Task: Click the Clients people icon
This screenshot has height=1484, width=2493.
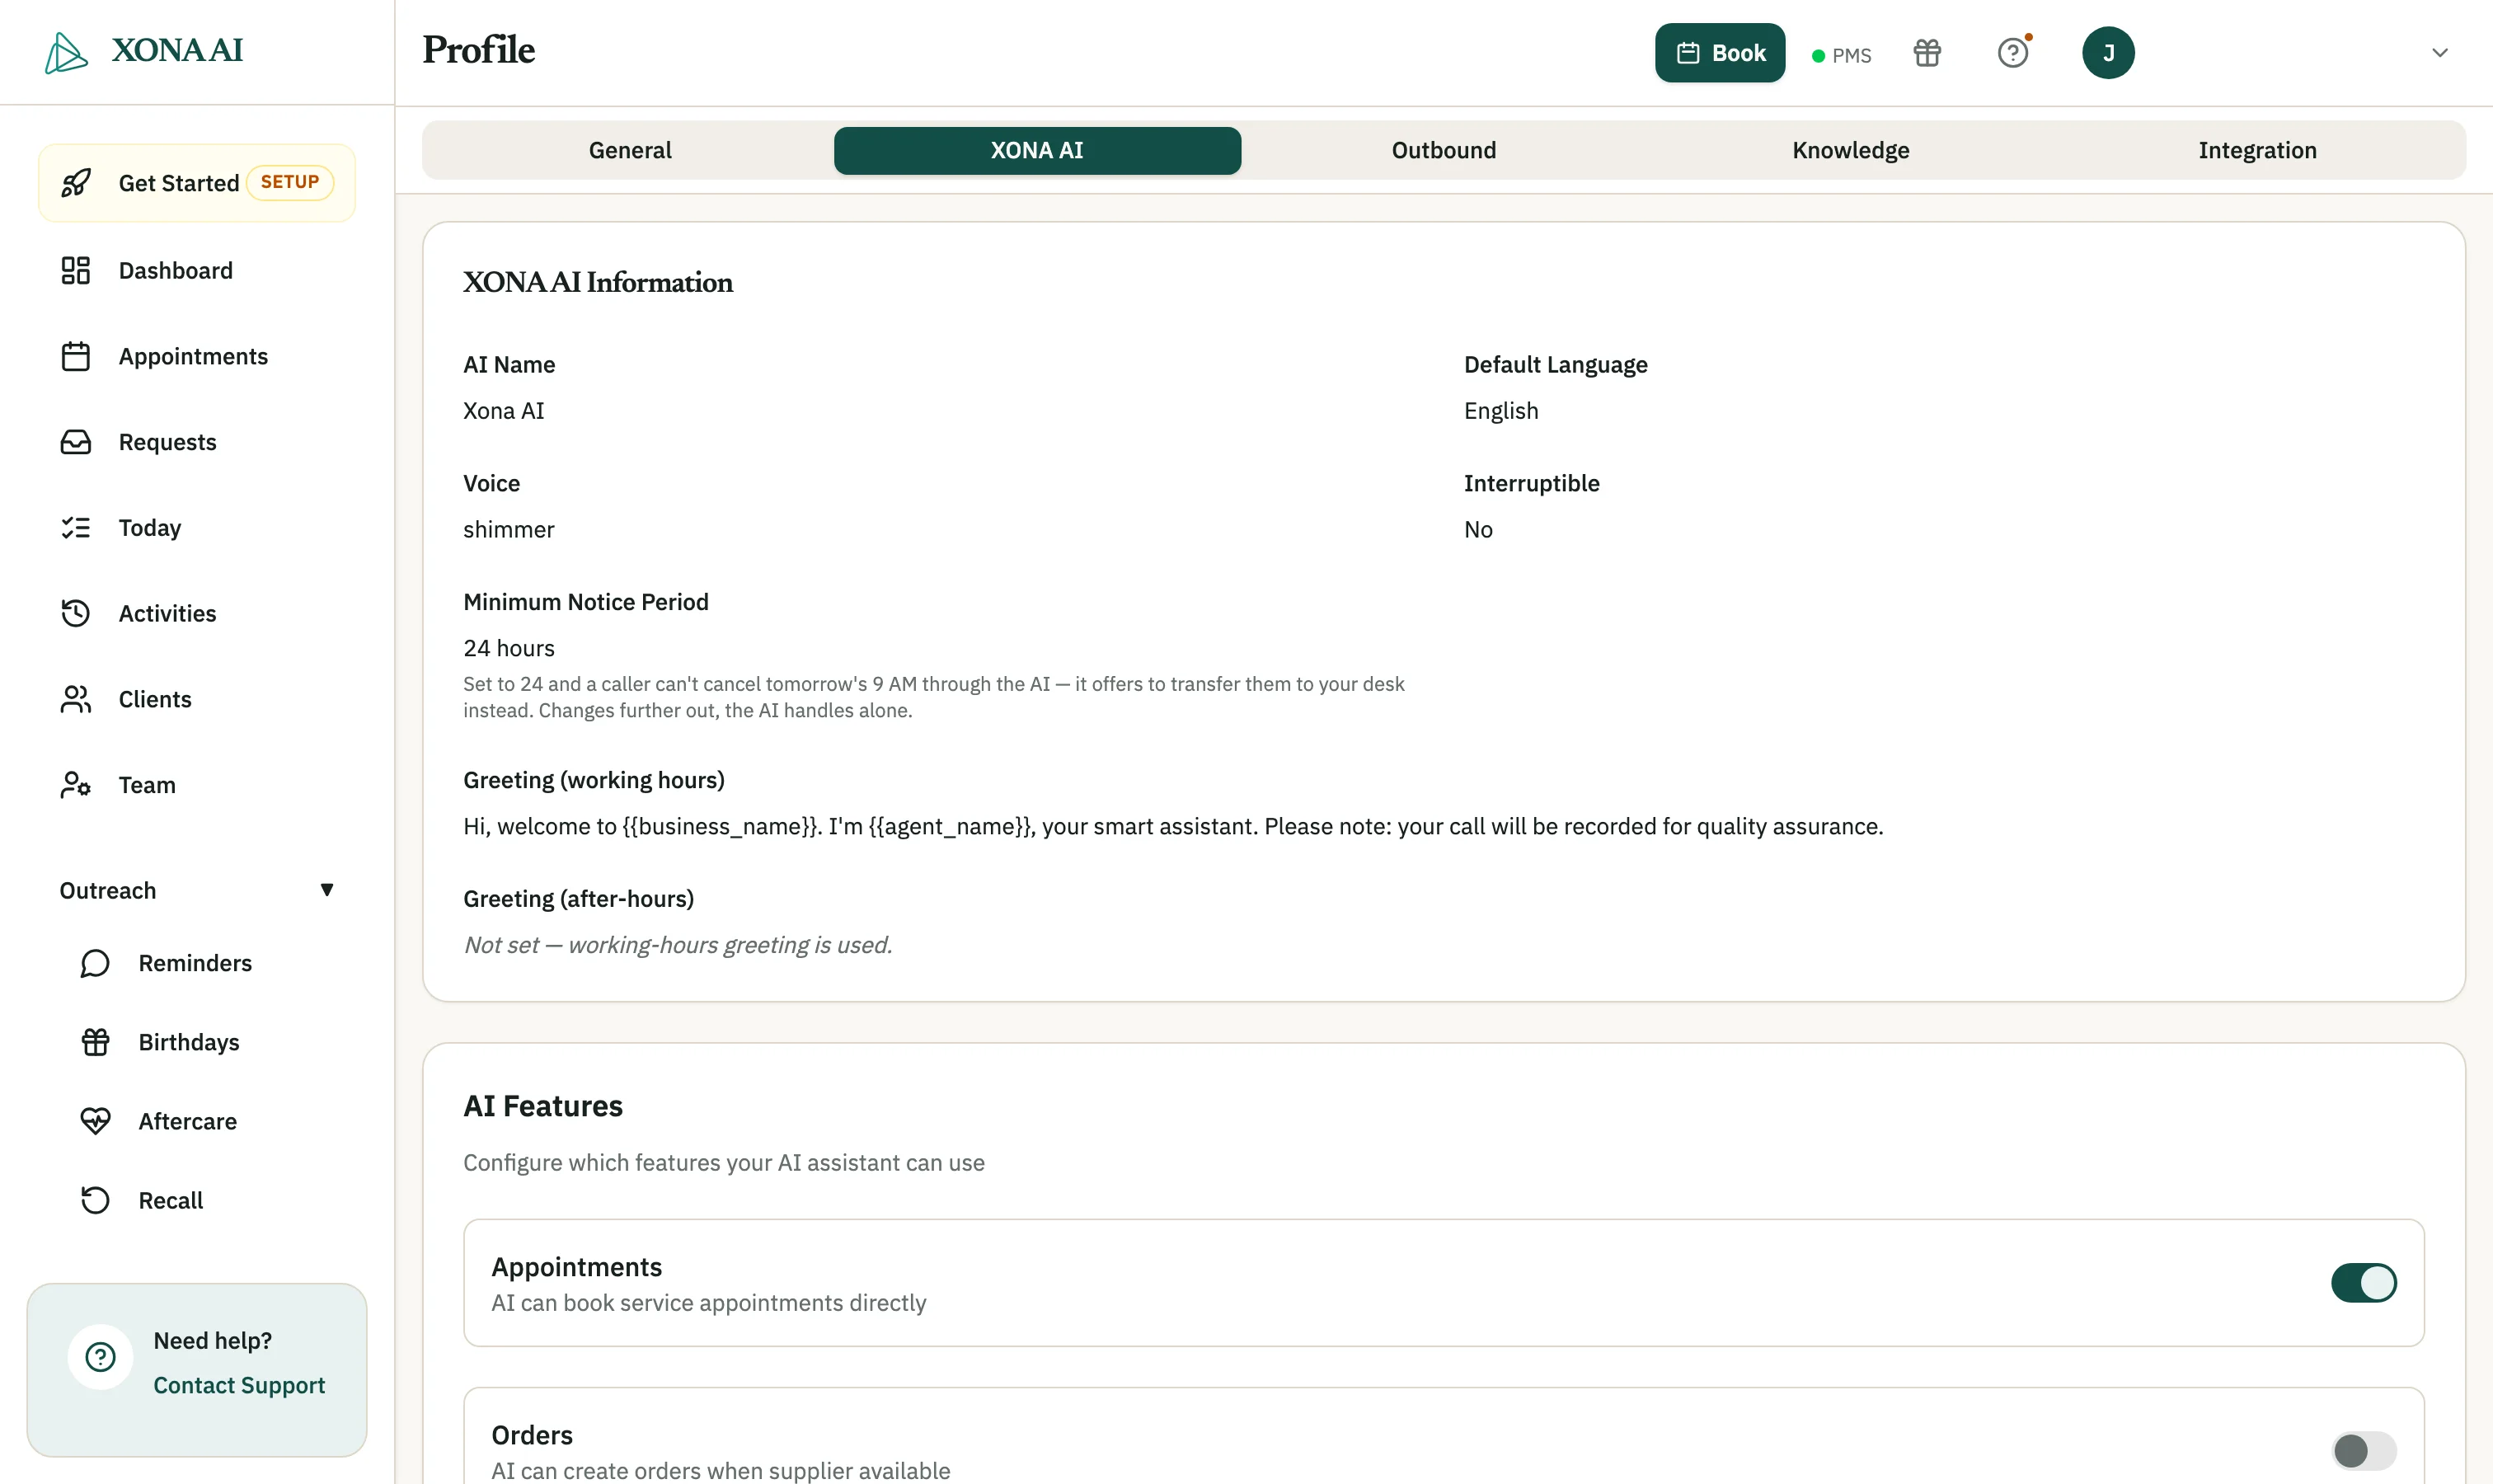Action: tap(76, 699)
